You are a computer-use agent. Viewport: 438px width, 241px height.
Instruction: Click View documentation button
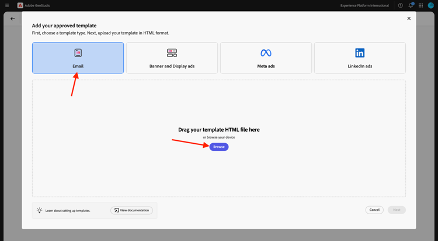pyautogui.click(x=131, y=210)
